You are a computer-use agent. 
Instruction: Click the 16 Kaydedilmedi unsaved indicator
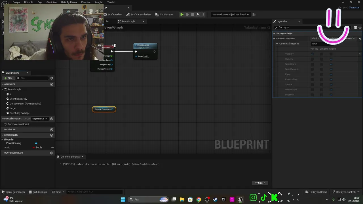tap(316, 192)
